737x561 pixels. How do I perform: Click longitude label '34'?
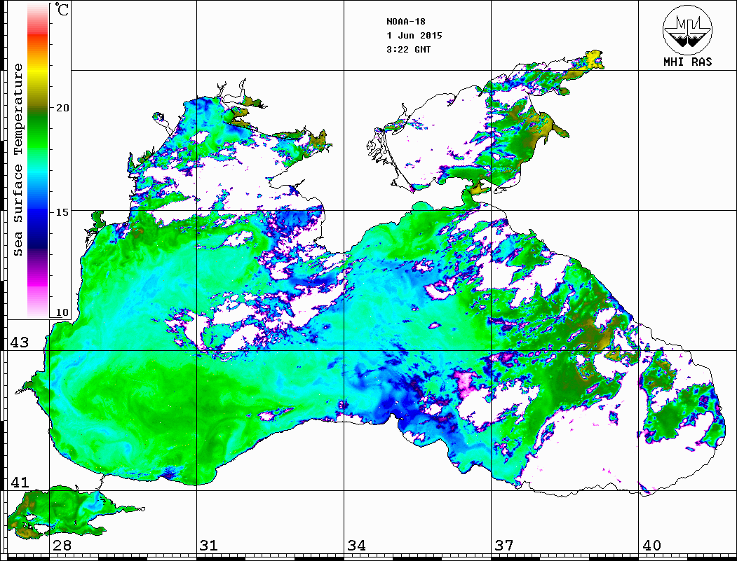(356, 545)
